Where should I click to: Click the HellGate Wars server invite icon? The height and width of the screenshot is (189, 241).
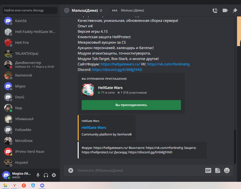tap(88, 90)
